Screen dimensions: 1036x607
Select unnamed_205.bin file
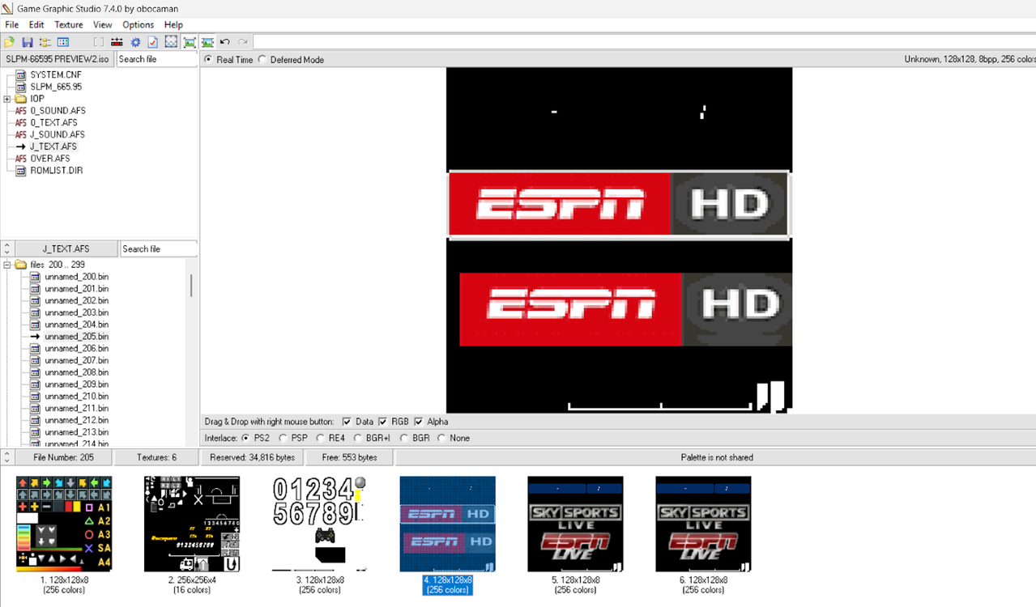coord(76,337)
